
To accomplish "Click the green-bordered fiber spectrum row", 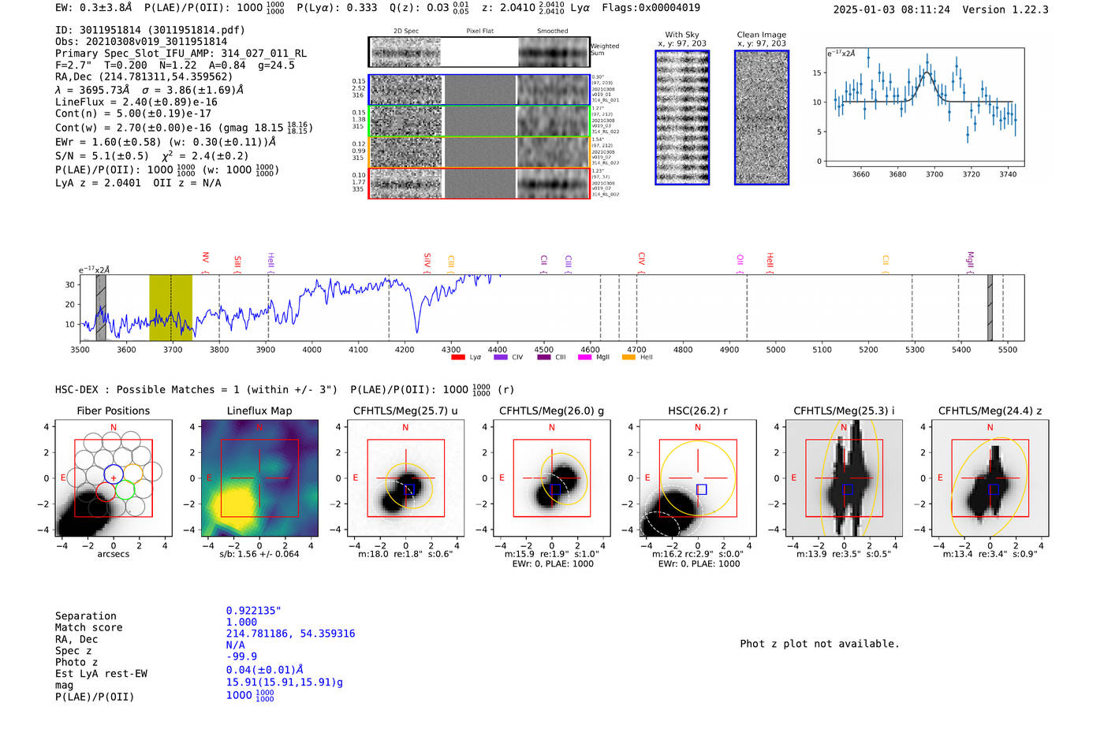I will pos(479,121).
